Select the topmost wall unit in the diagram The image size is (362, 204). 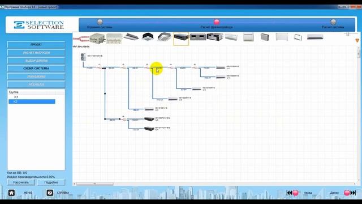(x=221, y=67)
